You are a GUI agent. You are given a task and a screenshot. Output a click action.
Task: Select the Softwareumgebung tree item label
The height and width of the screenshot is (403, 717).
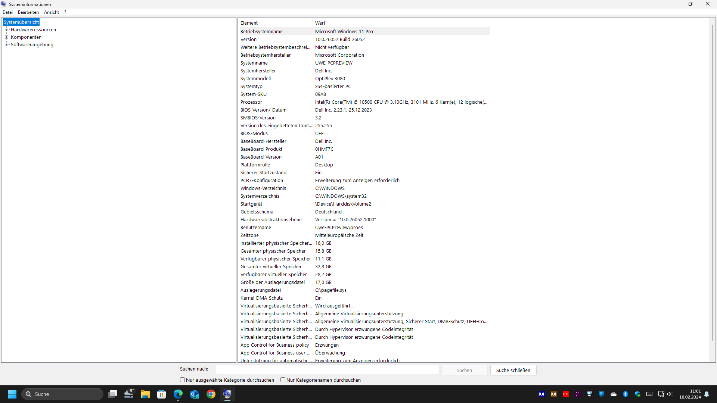coord(32,45)
